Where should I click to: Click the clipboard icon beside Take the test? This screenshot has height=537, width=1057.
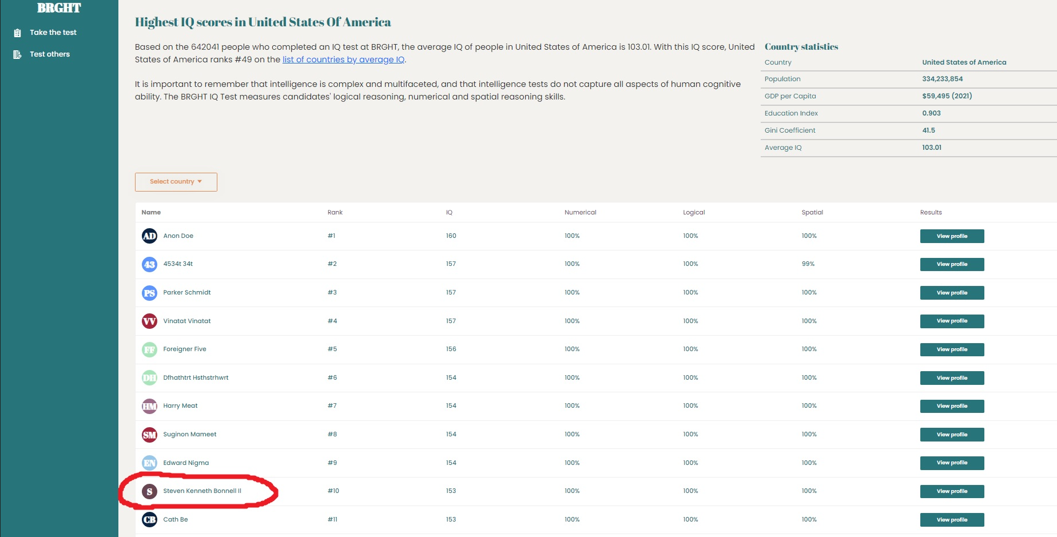coord(18,33)
